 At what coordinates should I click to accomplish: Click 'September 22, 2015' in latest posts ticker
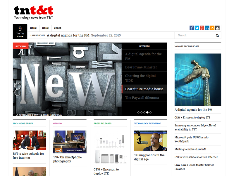point(106,35)
